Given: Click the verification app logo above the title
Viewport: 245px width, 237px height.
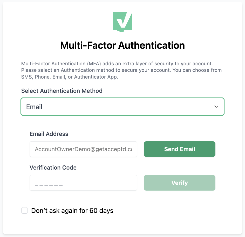Looking at the screenshot, I should pyautogui.click(x=122, y=22).
